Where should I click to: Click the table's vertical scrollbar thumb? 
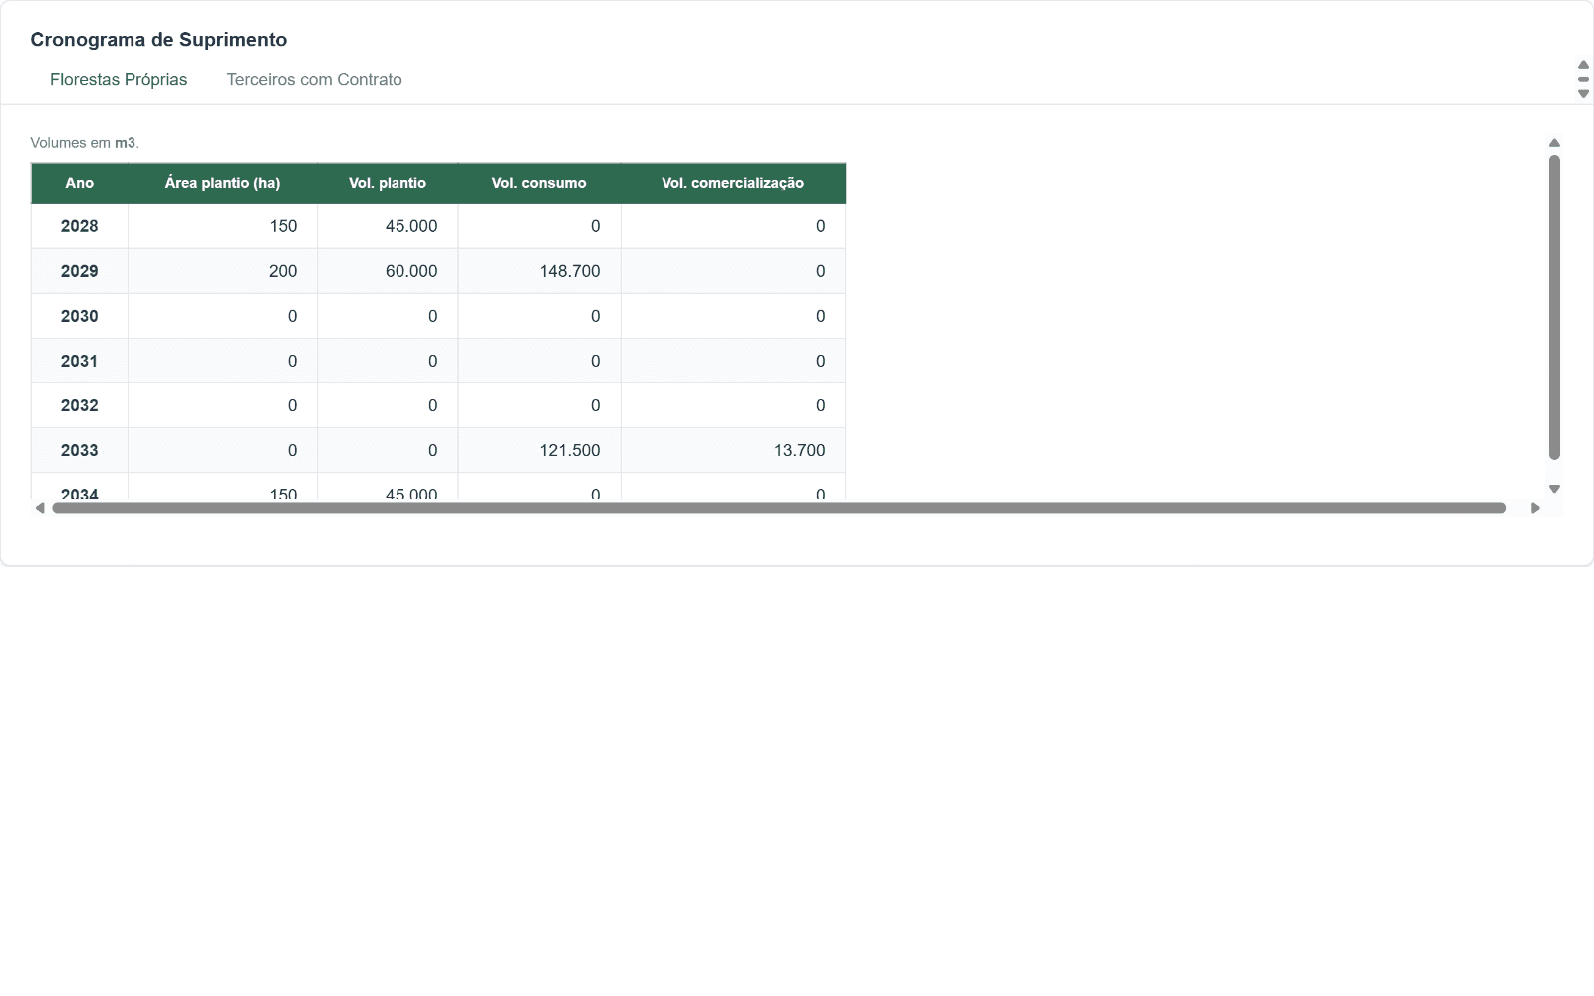(1554, 308)
